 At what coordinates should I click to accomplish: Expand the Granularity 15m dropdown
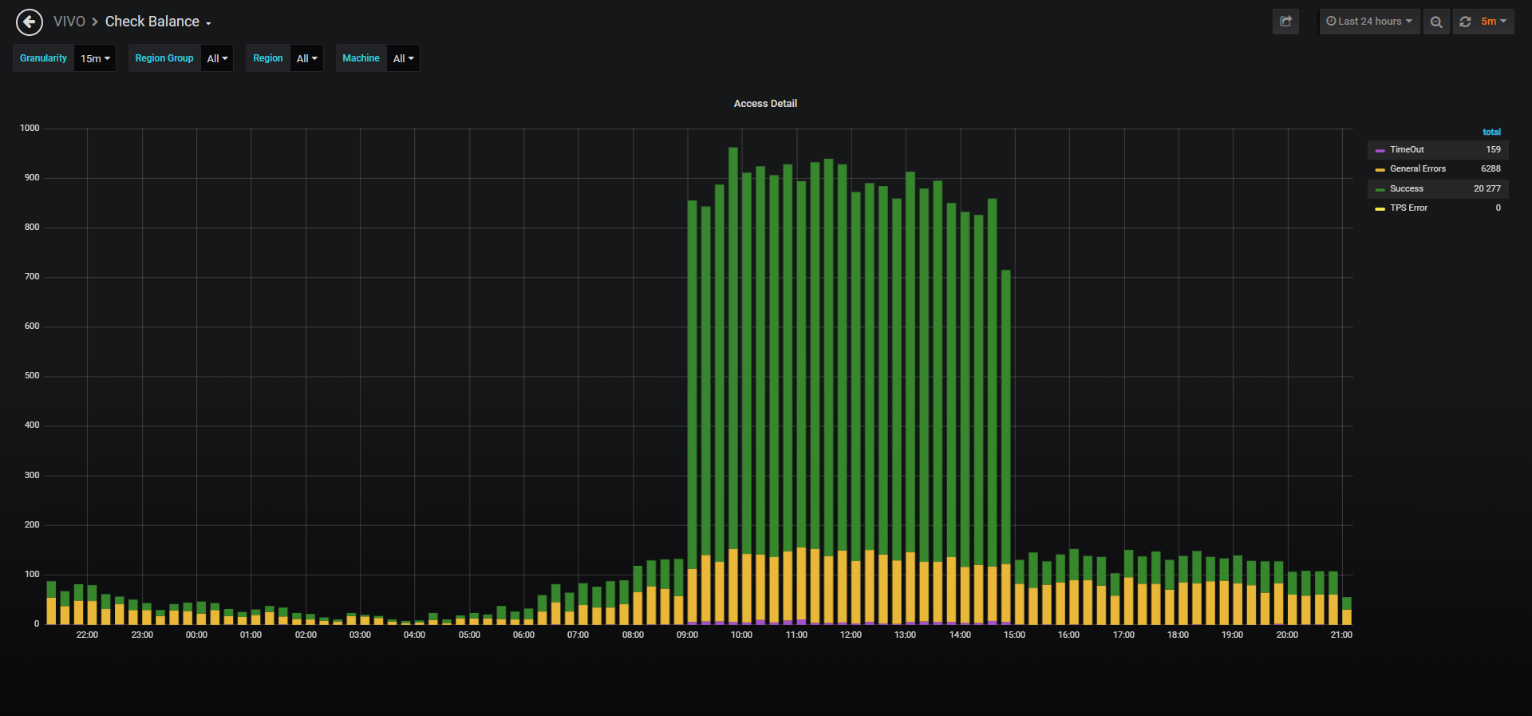tap(95, 58)
